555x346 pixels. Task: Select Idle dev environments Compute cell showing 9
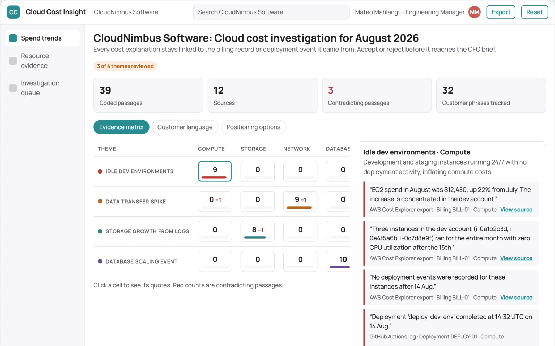[215, 171]
